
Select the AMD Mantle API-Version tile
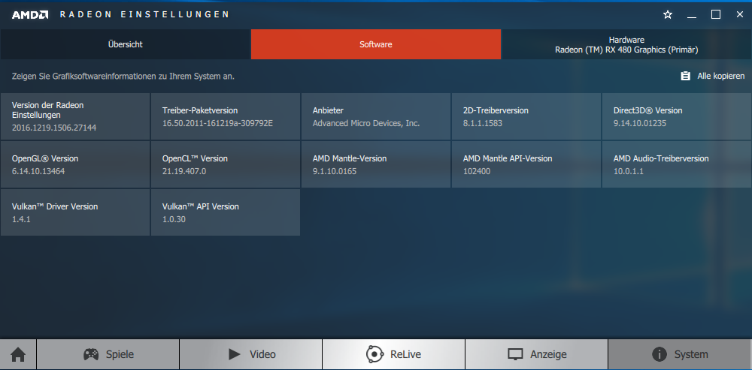[x=526, y=164]
